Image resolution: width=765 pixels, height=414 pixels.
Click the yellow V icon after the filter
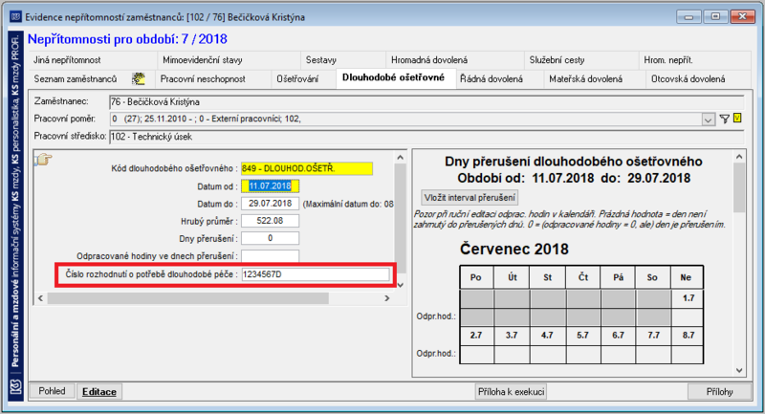[737, 118]
